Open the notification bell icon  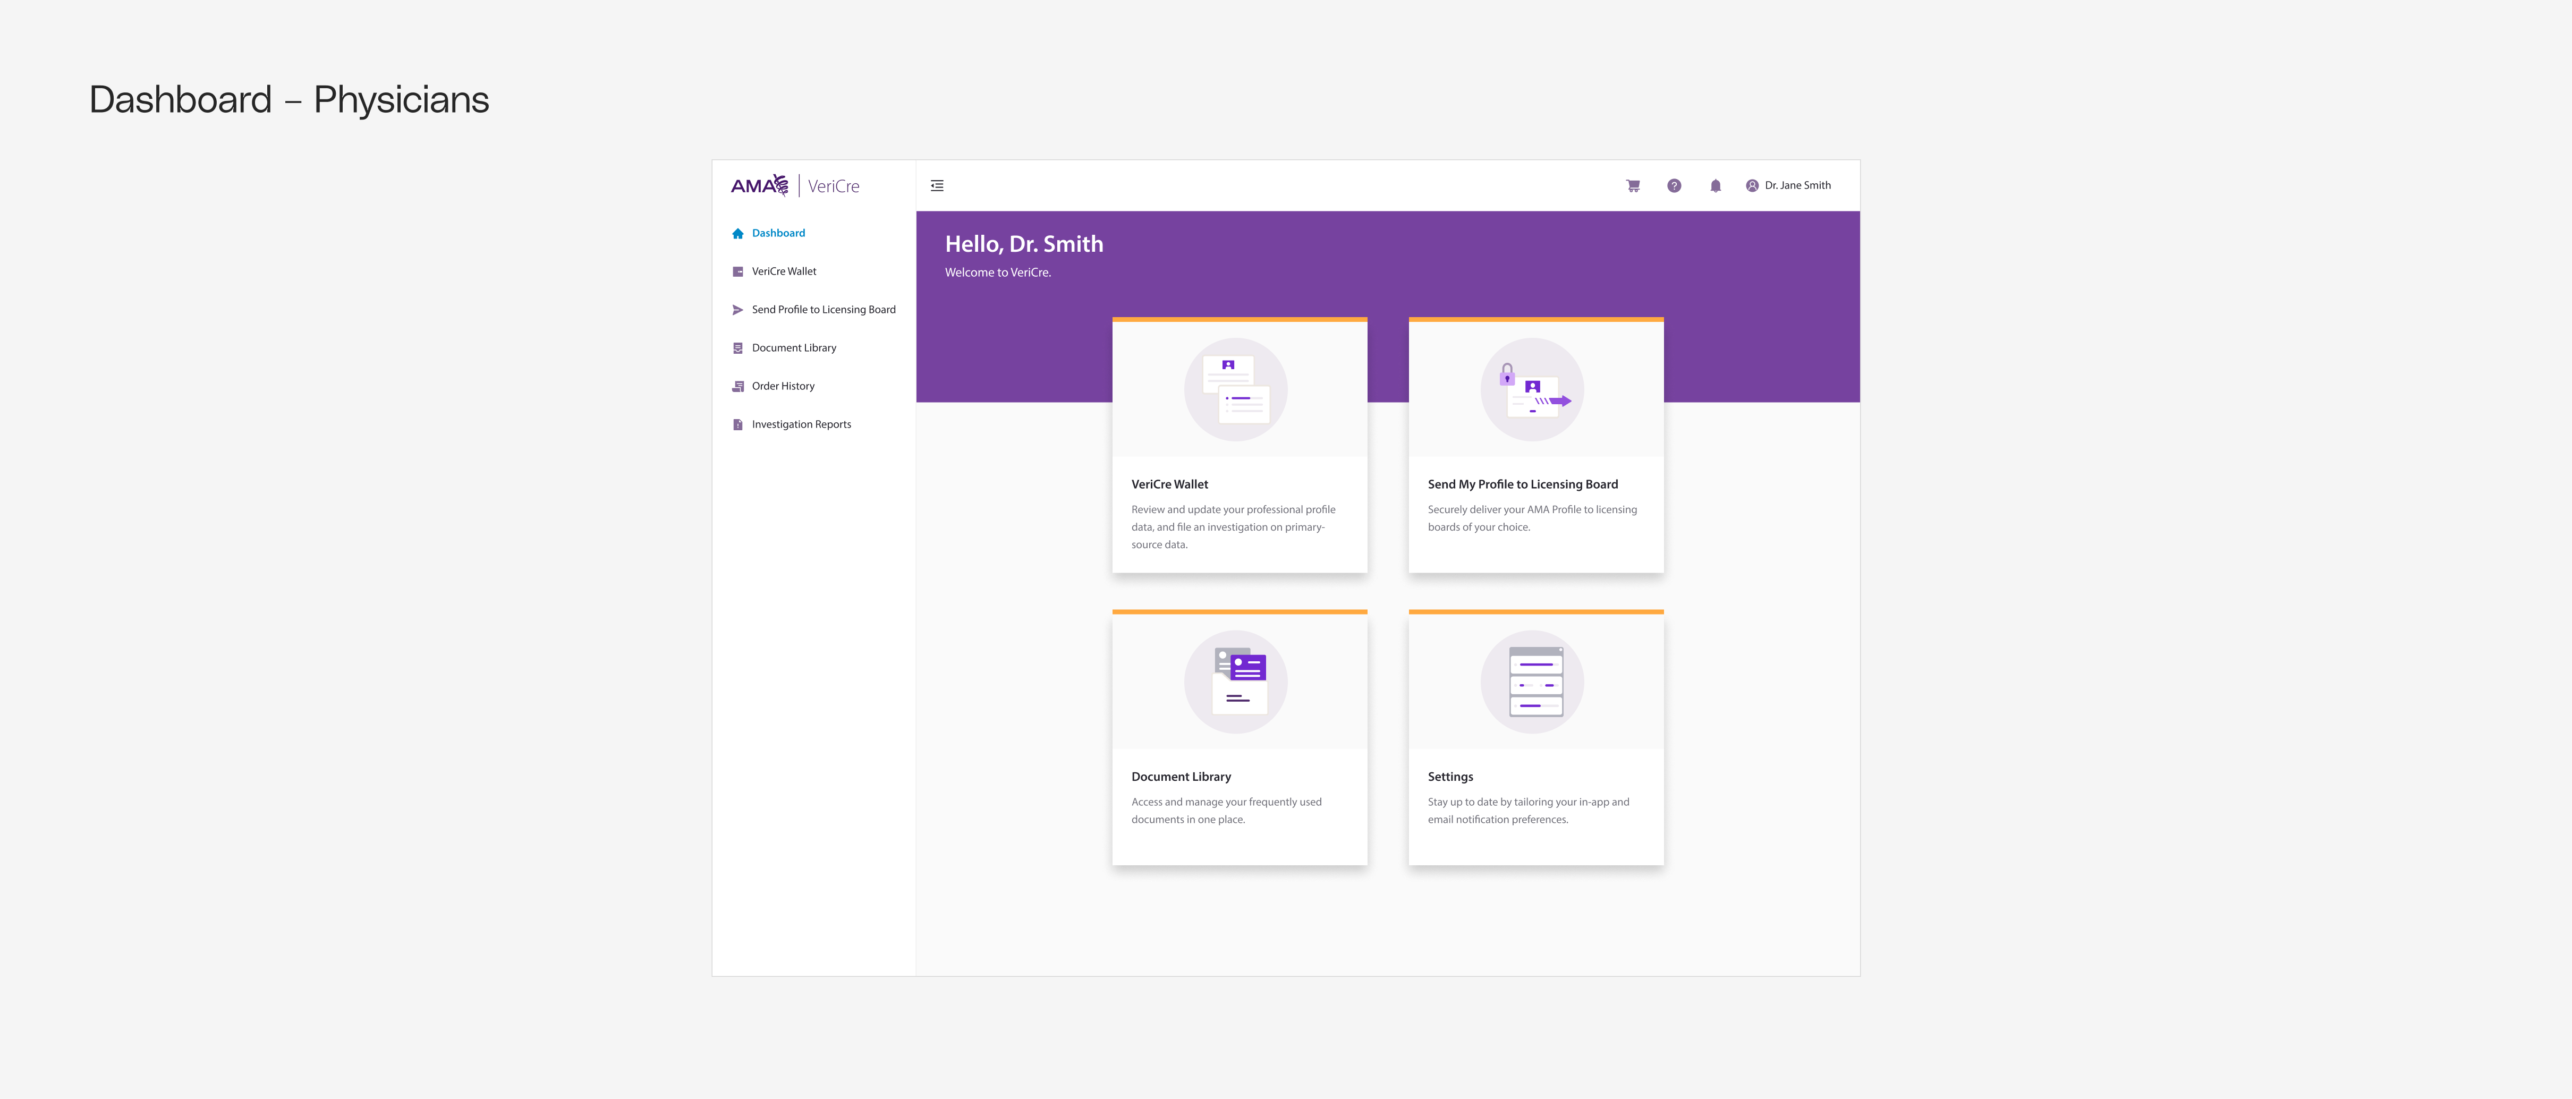[x=1716, y=186]
